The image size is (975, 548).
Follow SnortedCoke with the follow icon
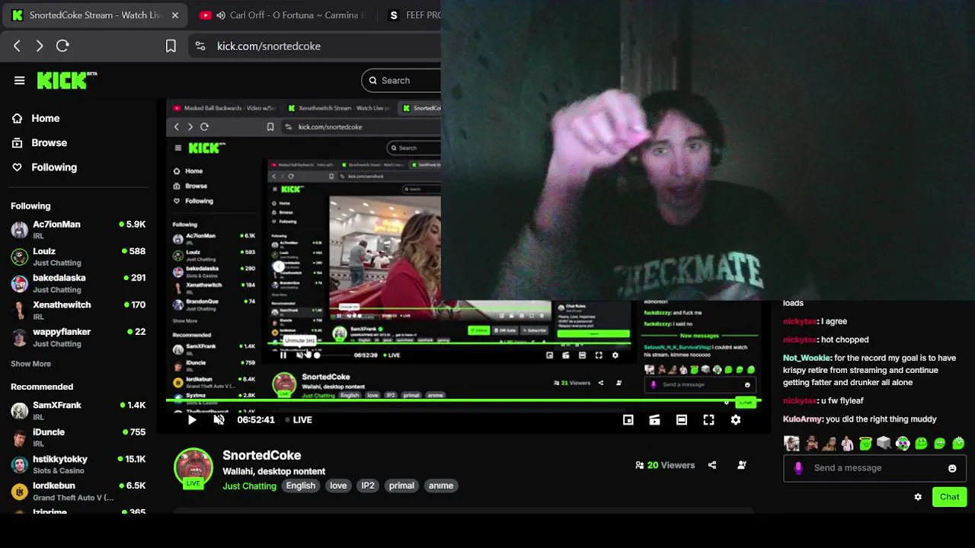click(742, 465)
